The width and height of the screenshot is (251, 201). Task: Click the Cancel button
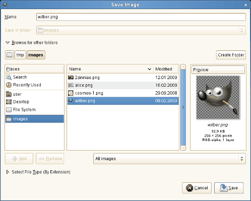point(197,188)
